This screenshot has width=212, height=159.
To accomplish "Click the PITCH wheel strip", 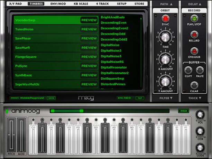I will pyautogui.click(x=11, y=135).
